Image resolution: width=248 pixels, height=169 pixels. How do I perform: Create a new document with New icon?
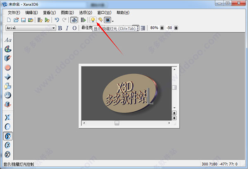click(x=9, y=20)
